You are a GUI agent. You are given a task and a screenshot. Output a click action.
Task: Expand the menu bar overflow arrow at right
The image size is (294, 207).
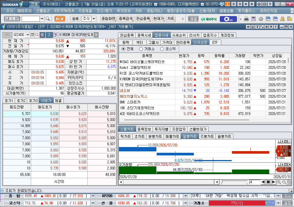292,11
